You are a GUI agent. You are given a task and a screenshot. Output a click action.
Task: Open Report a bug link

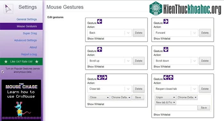coord(29,54)
